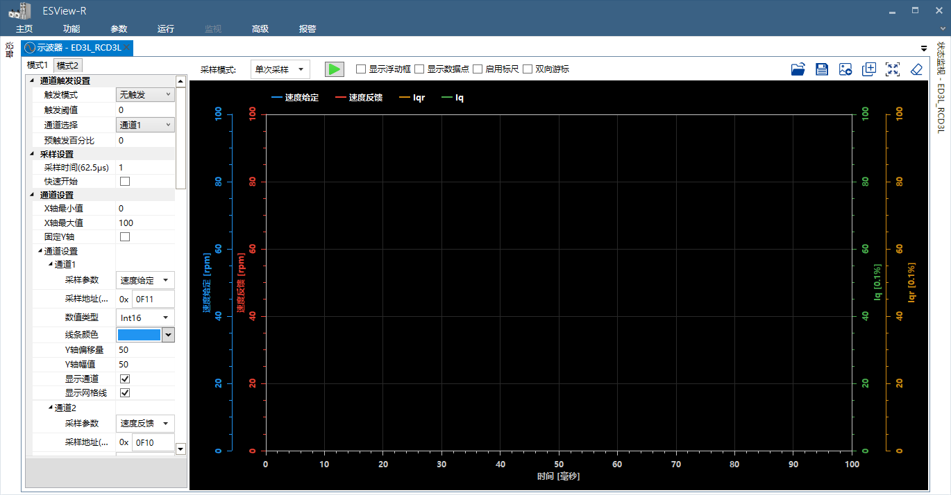
Task: Select the 模式1 tab
Action: pyautogui.click(x=38, y=65)
